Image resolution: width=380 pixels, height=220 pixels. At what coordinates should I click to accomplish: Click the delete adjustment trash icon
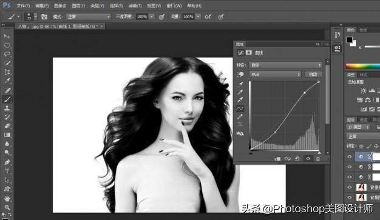tap(318, 159)
